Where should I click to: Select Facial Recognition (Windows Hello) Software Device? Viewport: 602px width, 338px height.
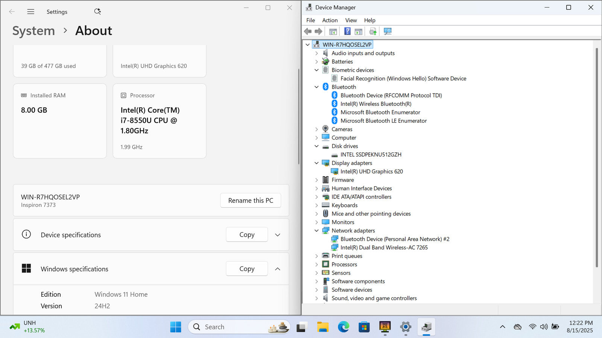click(403, 78)
